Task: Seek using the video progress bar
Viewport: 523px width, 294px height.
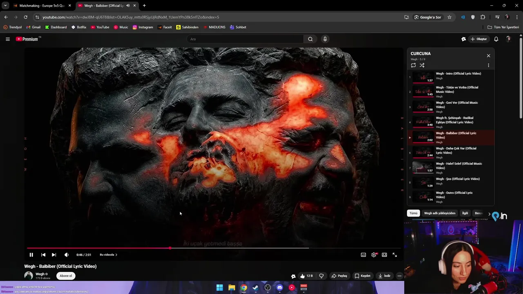Action: (214, 248)
